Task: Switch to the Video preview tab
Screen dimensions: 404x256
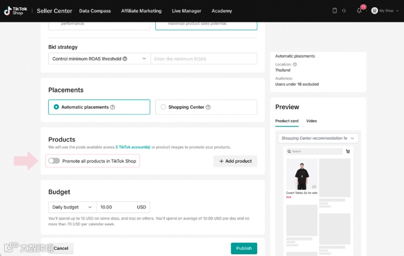Action: click(311, 121)
